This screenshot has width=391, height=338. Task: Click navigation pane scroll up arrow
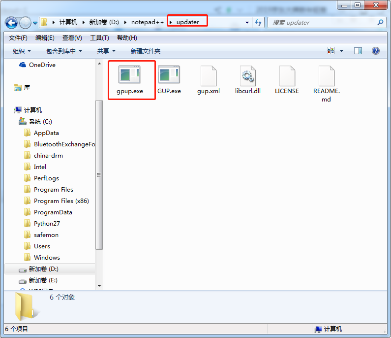tap(99, 64)
